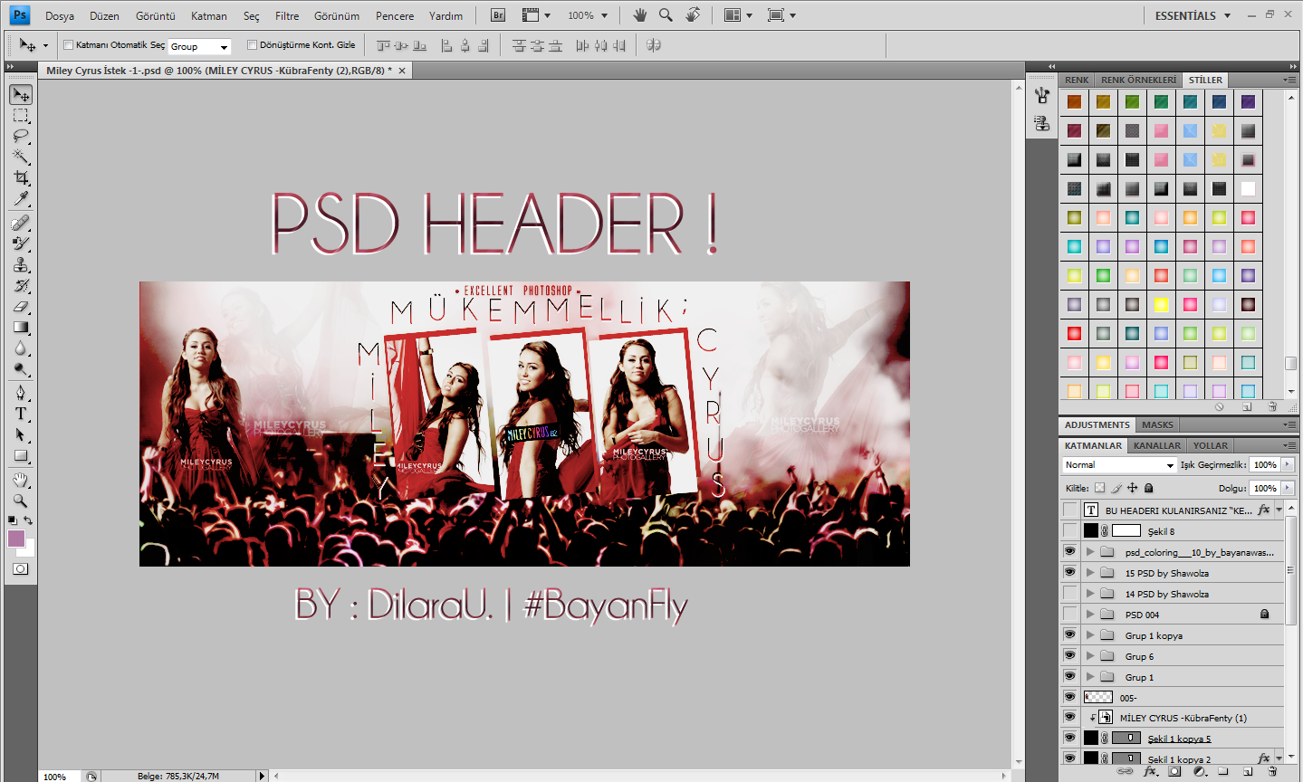
Task: Select the Lasso tool
Action: 21,136
